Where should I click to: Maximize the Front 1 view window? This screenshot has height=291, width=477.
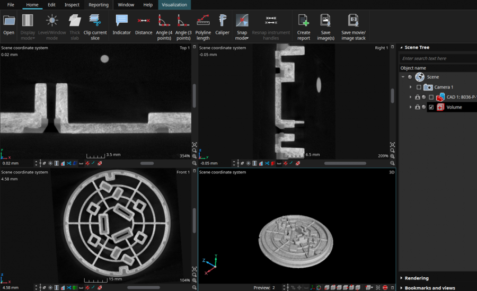tap(195, 171)
